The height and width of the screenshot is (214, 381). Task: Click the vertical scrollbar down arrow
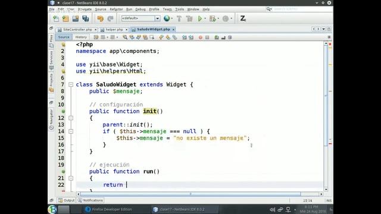pos(326,189)
